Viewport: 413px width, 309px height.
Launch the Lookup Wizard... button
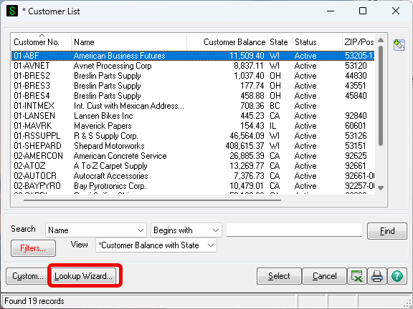click(83, 276)
